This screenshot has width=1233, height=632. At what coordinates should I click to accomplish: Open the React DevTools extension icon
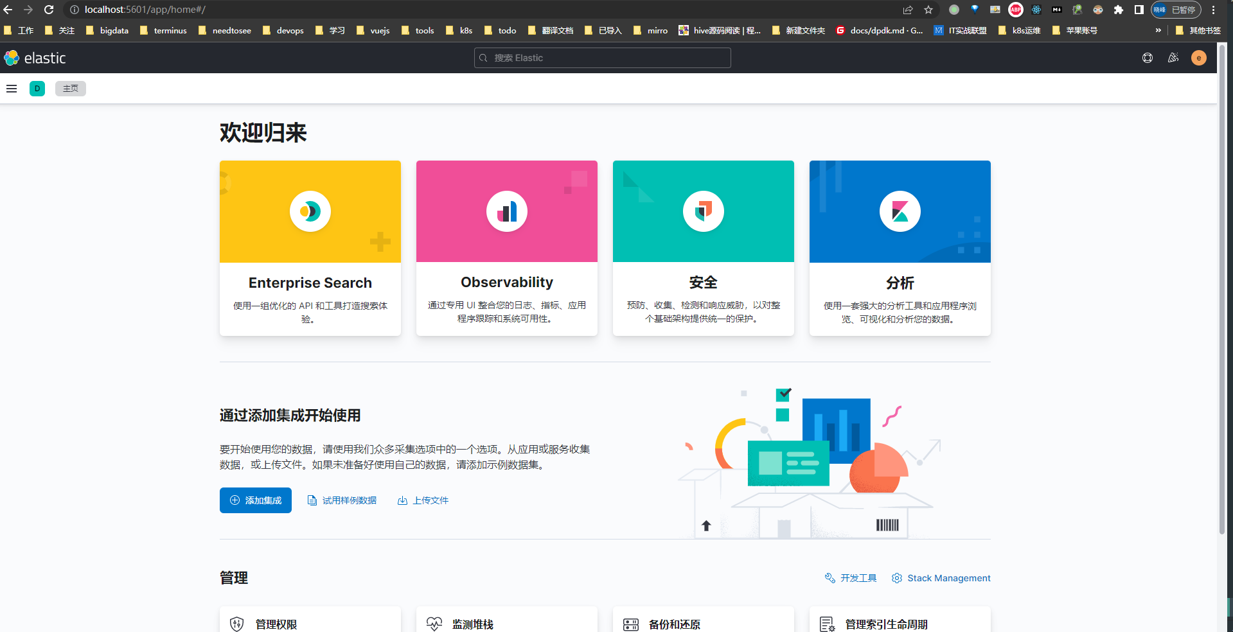pyautogui.click(x=1036, y=10)
